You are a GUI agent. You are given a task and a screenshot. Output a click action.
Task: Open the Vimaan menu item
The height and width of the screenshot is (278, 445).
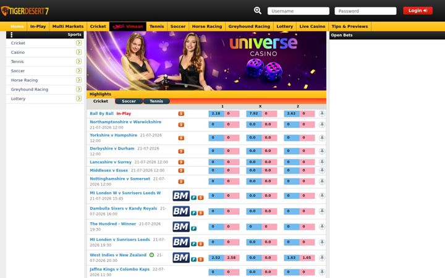pos(128,27)
